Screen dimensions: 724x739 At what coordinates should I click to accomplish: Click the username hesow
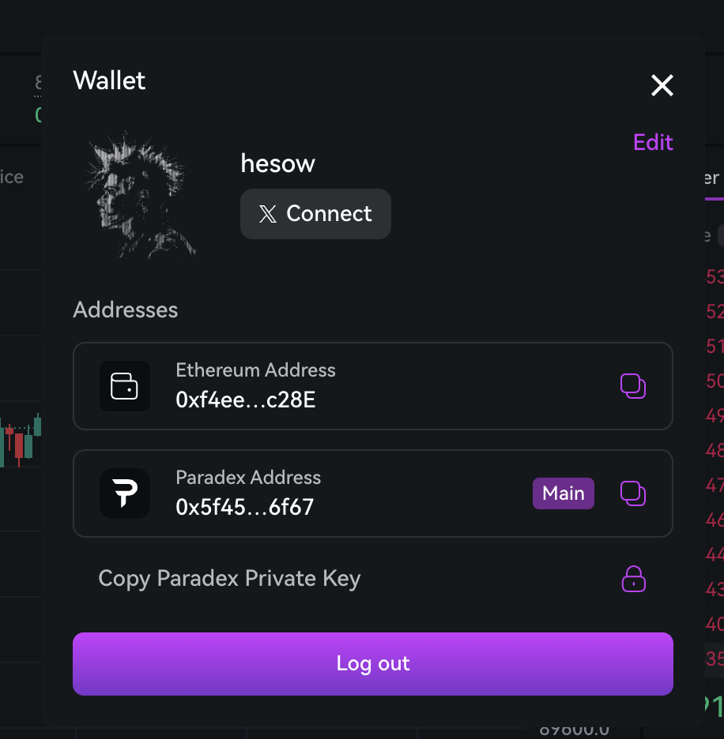[x=277, y=163]
